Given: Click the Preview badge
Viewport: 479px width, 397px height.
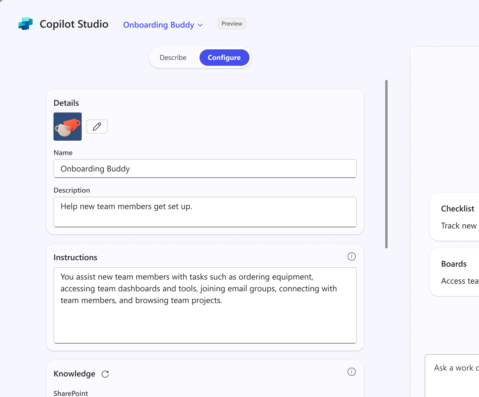Looking at the screenshot, I should coord(232,24).
